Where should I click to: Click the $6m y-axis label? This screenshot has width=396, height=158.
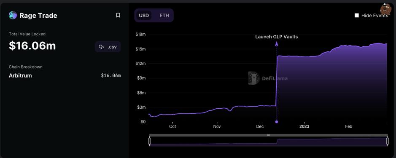pos(141,93)
